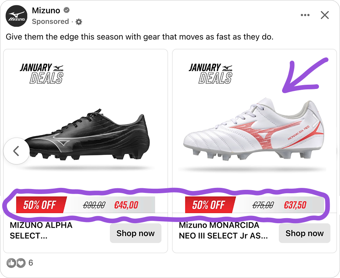Click the like reaction icon
Screen dimensions: 340x278
[11, 263]
